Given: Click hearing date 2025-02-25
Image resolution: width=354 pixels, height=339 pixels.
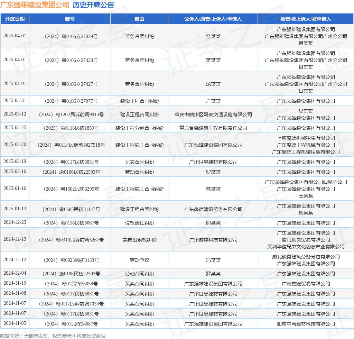Looking at the screenshot, I should pos(15,128).
